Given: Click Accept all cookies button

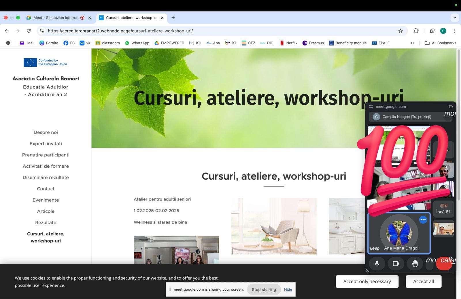Looking at the screenshot, I should pyautogui.click(x=423, y=281).
